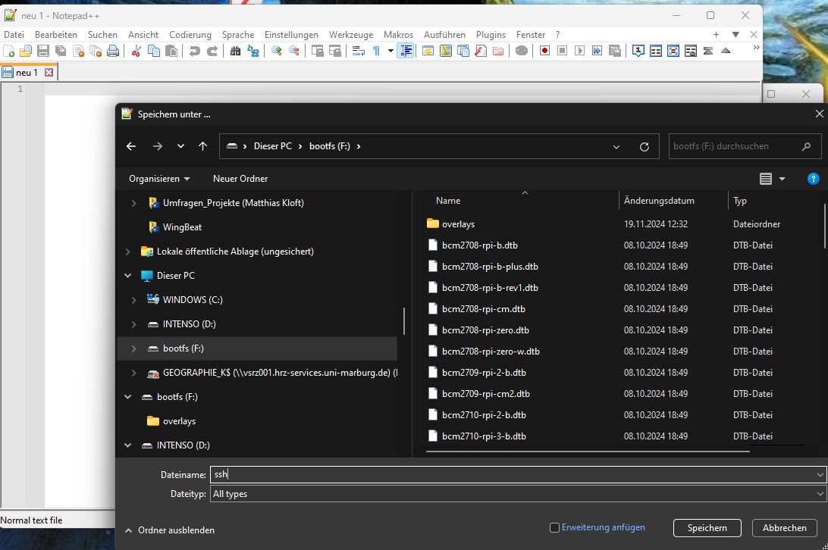Expand the GEOGRAPHIE_K$ network drive node
The image size is (828, 550).
coord(134,373)
